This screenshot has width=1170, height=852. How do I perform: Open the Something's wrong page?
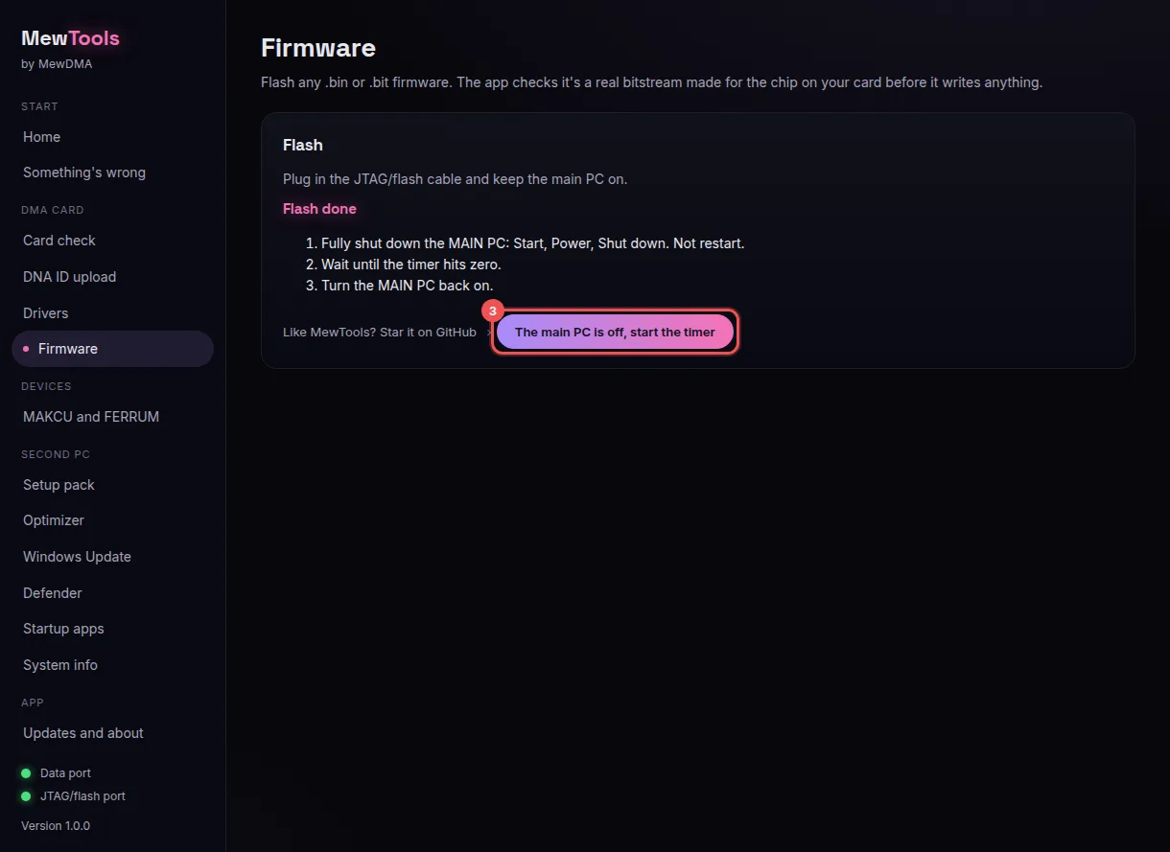pos(112,173)
